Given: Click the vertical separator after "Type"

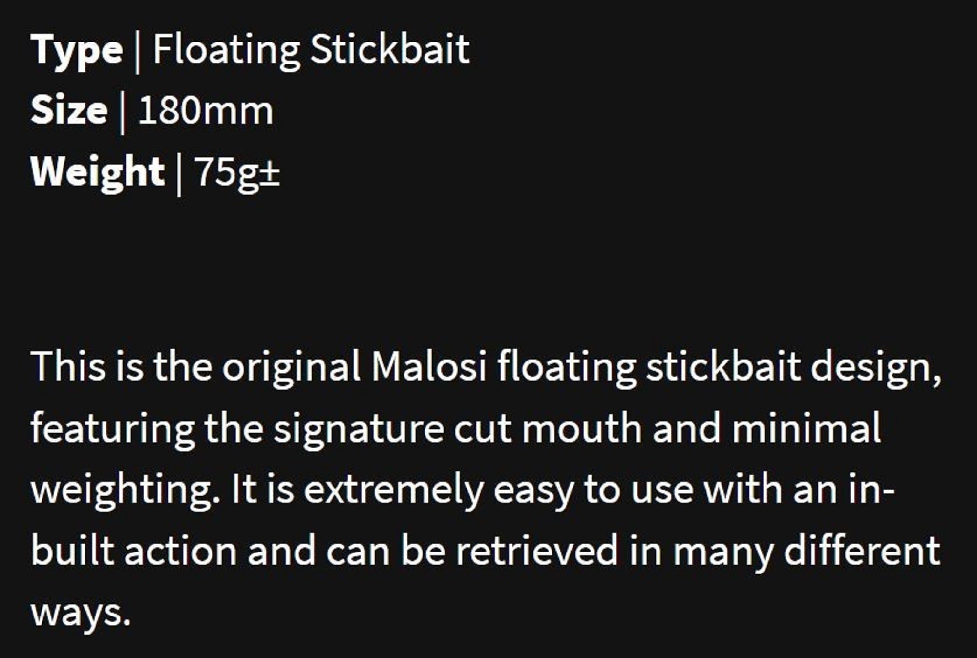Looking at the screenshot, I should [137, 51].
